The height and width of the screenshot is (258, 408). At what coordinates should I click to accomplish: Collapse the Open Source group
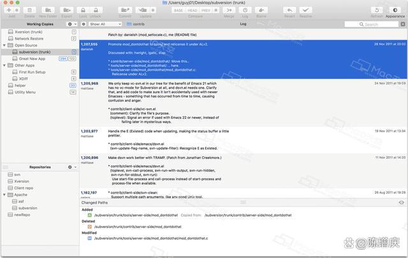[x=4, y=45]
